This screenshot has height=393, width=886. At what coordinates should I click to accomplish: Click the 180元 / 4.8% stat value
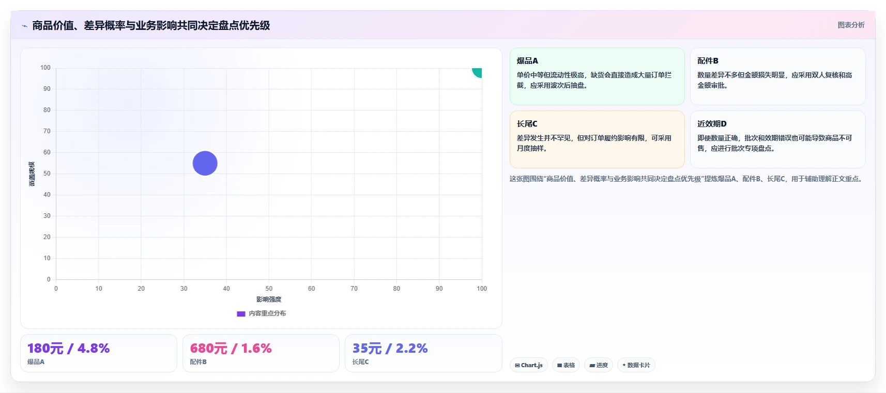pyautogui.click(x=68, y=348)
